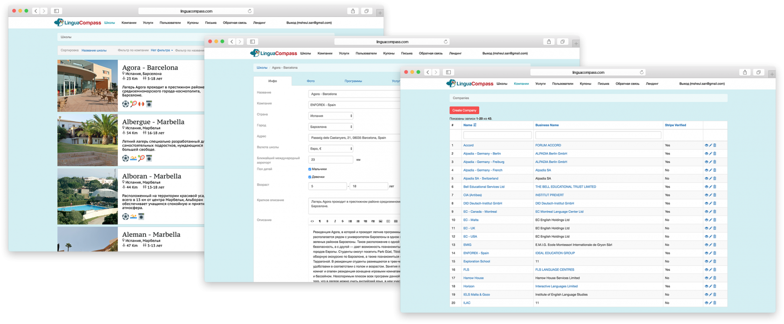Open Лендинг menu in Companies window
The height and width of the screenshot is (324, 784).
pyautogui.click(x=652, y=84)
